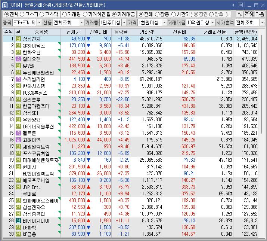Click the settings tool icon beside 조회 button

click(x=239, y=14)
